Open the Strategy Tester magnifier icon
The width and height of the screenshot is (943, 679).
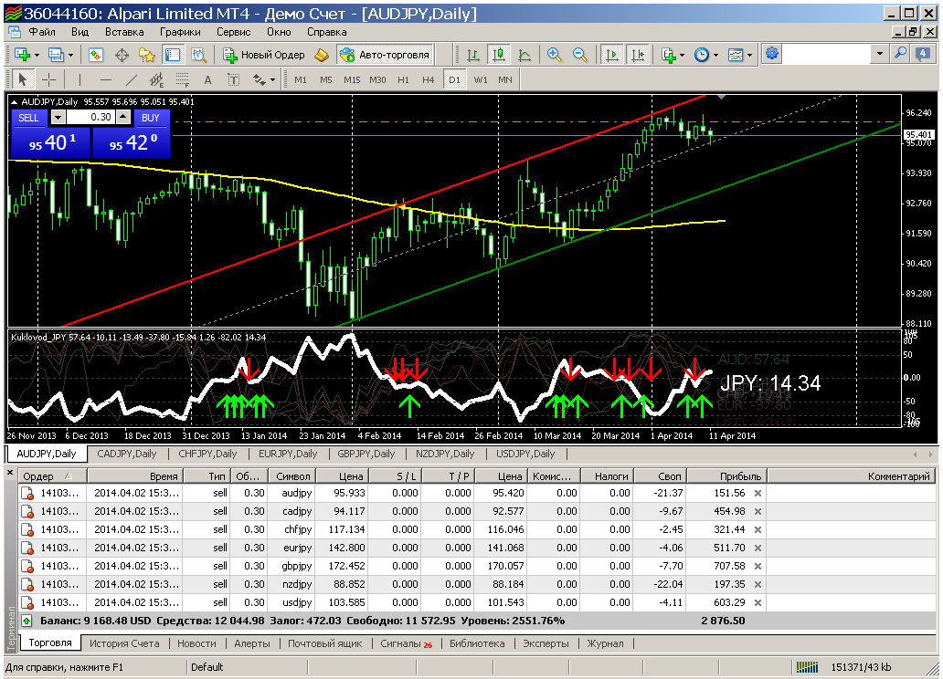click(x=198, y=55)
